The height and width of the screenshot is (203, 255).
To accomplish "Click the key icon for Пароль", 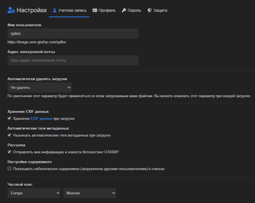I will (124, 10).
